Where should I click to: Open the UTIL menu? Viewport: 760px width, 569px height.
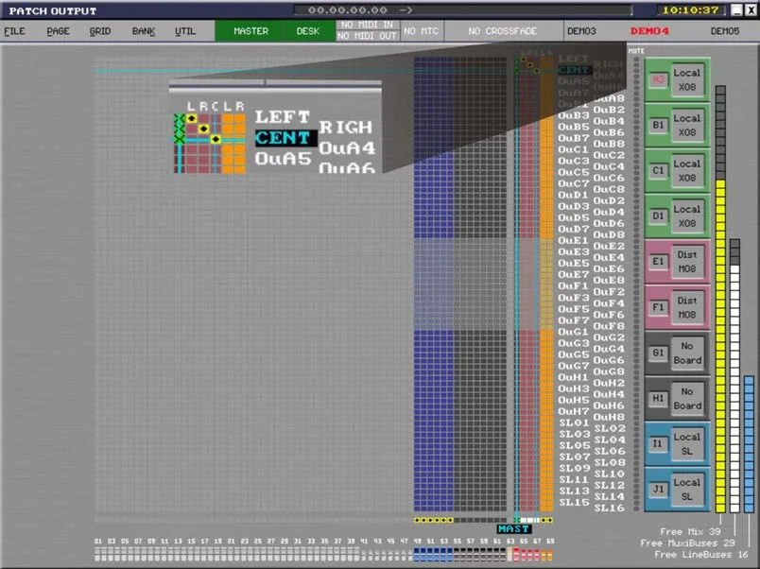pyautogui.click(x=185, y=31)
